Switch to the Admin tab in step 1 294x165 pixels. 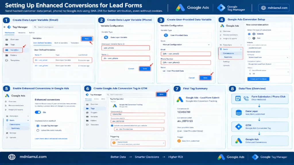(x=32, y=33)
